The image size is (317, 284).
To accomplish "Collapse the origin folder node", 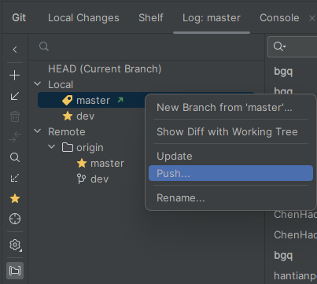I will (52, 147).
